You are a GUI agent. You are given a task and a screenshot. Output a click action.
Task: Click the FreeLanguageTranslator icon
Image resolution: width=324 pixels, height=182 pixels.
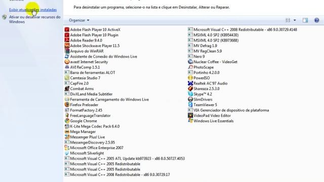click(x=67, y=115)
